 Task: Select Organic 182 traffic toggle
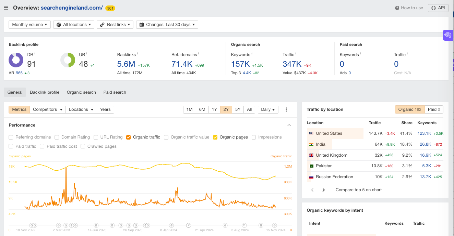[410, 109]
